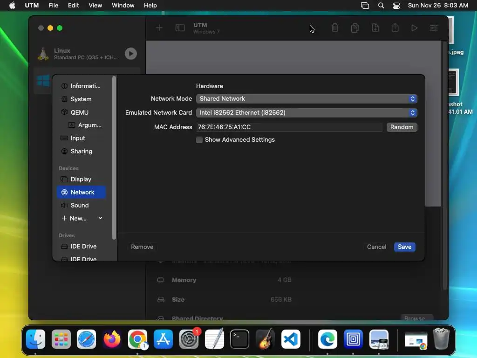Click the settings sliders icon in toolbar
Screen dimensions: 477x358
click(434, 28)
